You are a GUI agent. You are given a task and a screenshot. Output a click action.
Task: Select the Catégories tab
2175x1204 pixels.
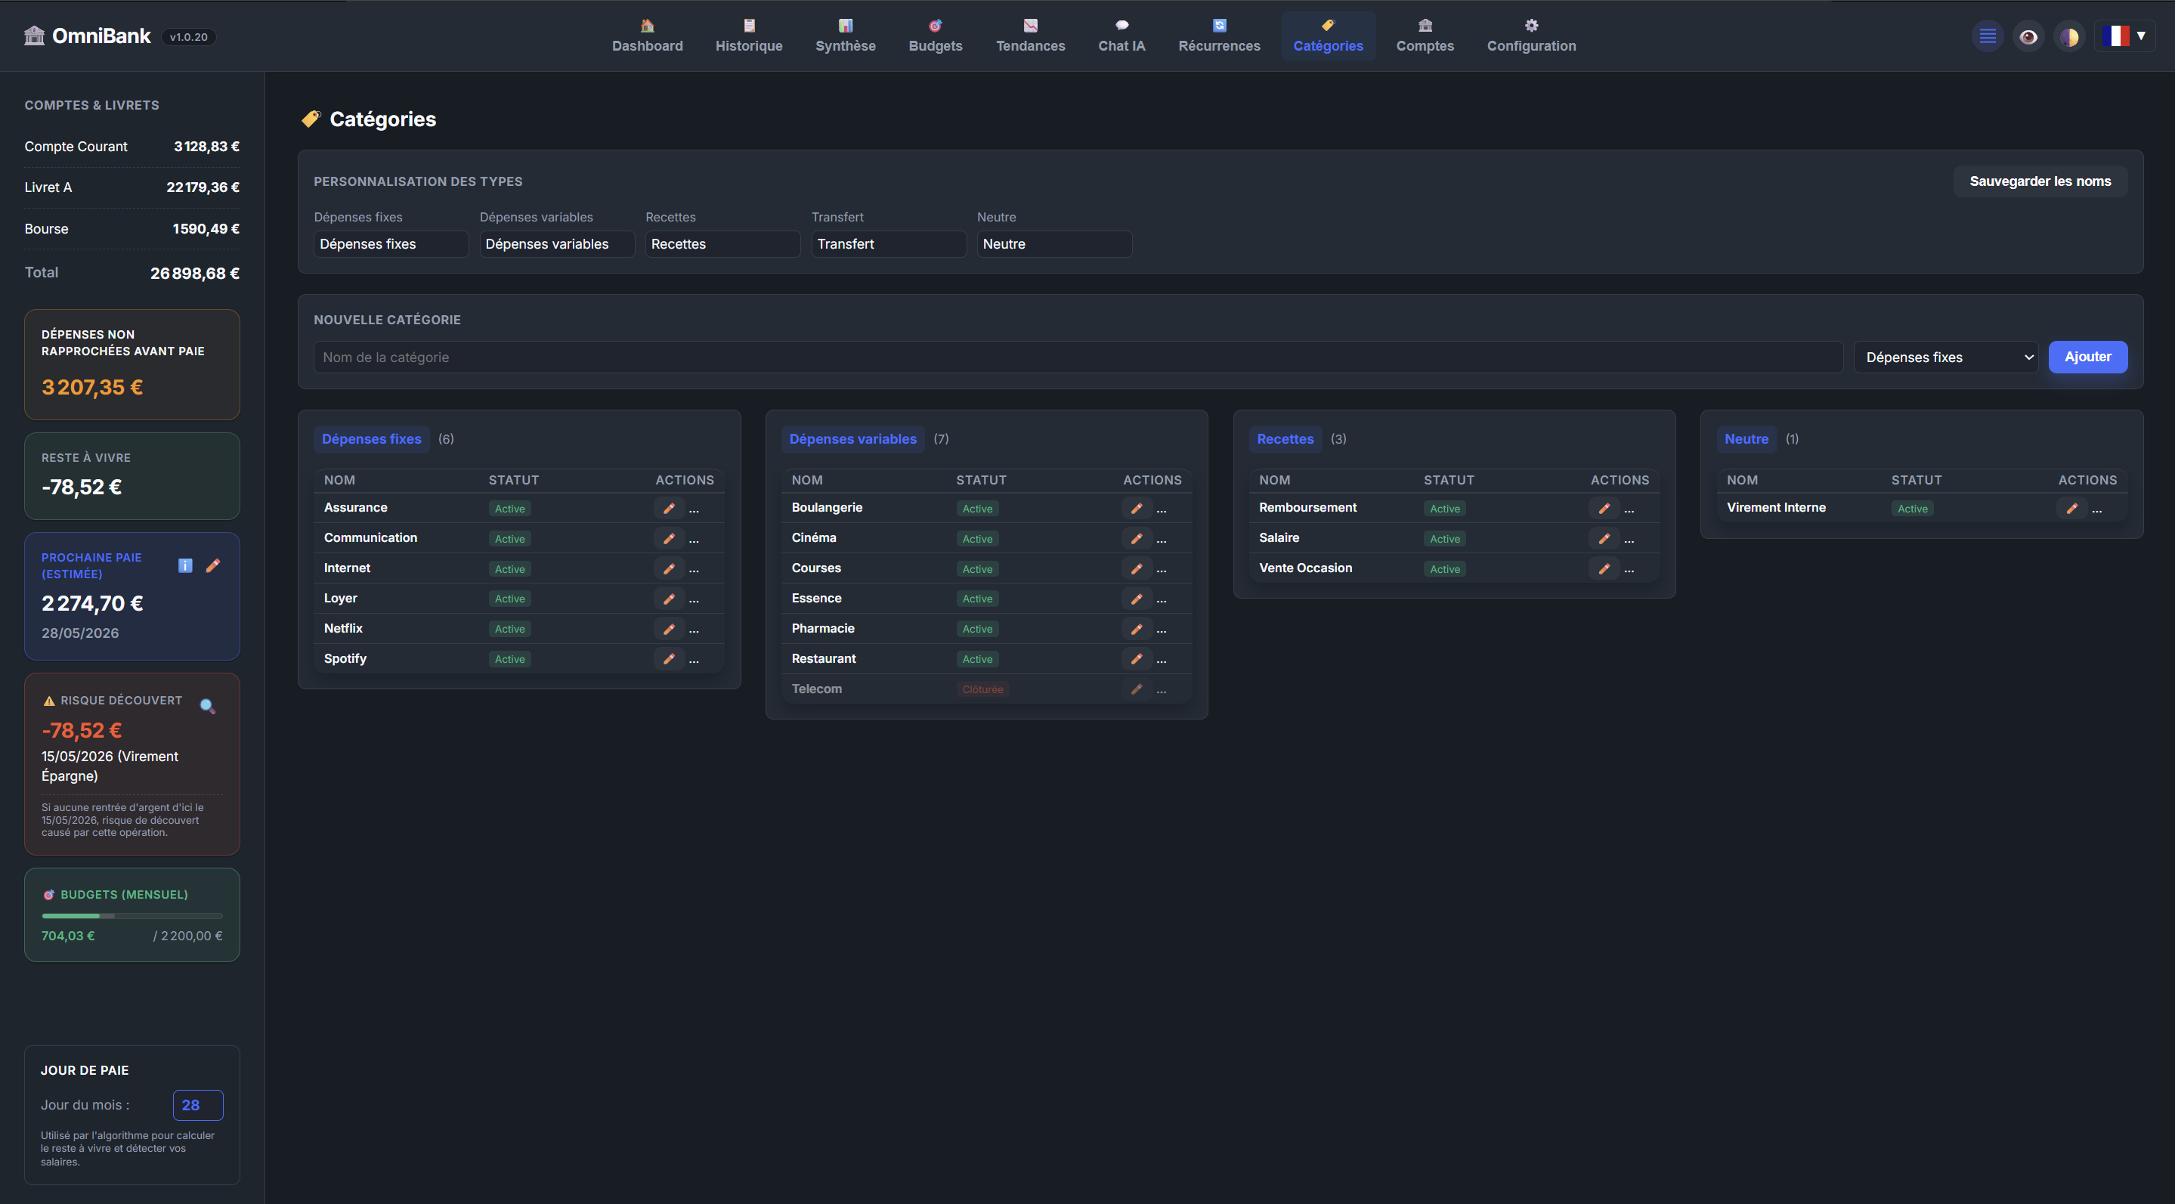(x=1328, y=36)
